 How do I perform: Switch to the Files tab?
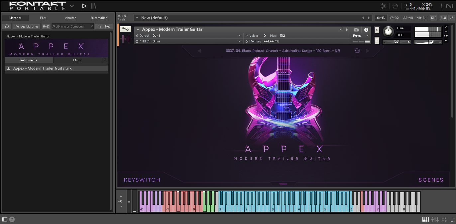coord(43,18)
